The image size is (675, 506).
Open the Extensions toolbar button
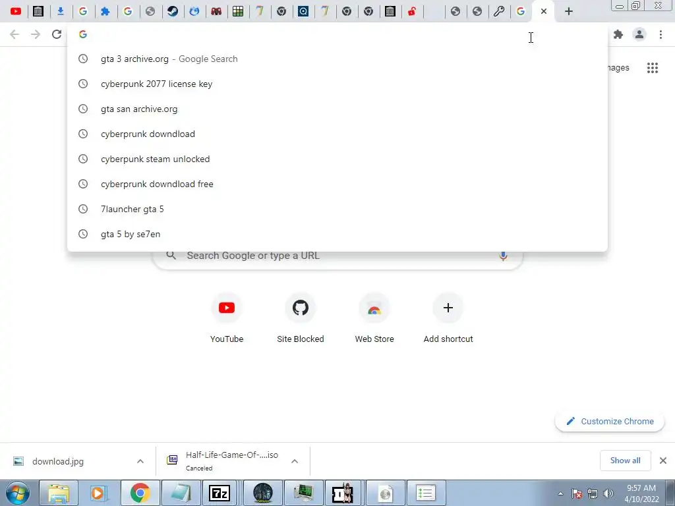(x=618, y=34)
